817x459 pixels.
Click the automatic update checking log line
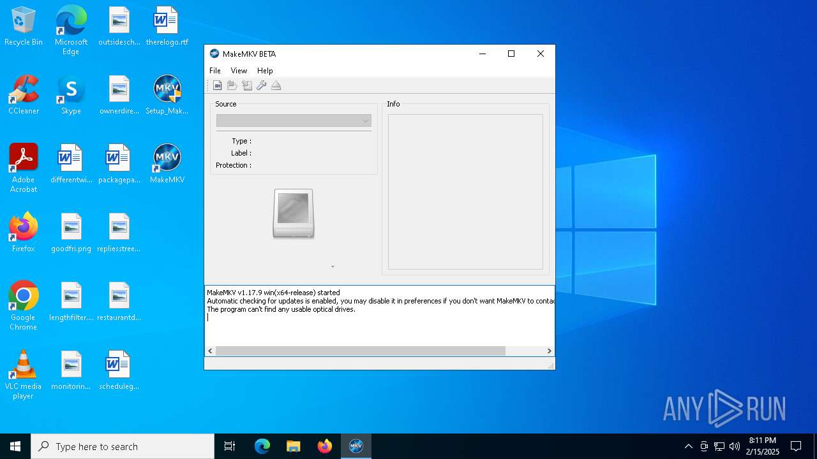pos(380,301)
